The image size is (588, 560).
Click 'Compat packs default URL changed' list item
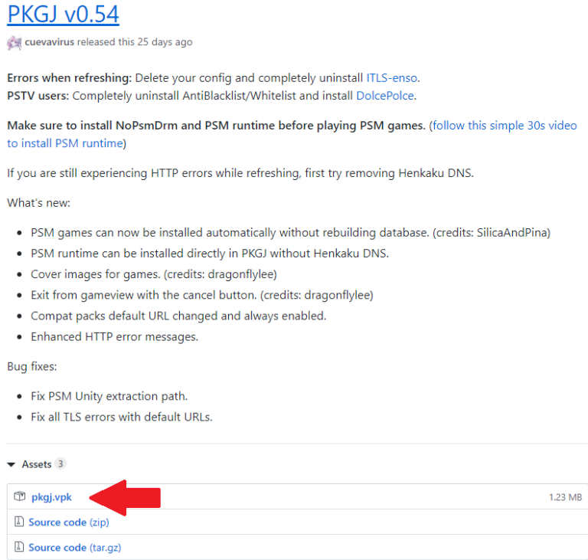tap(178, 316)
